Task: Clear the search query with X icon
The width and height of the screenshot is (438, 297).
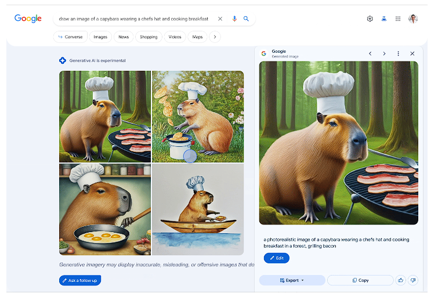Action: click(x=220, y=19)
